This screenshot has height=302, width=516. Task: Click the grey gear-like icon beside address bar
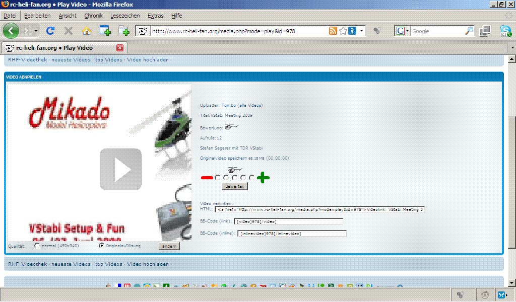pos(377,31)
